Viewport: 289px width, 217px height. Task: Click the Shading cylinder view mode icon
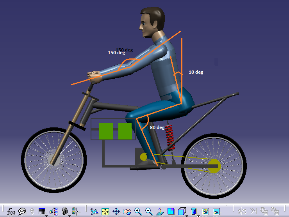click(194, 211)
